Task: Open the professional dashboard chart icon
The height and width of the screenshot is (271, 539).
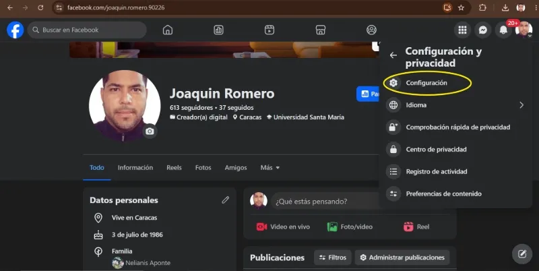Action: [x=218, y=30]
